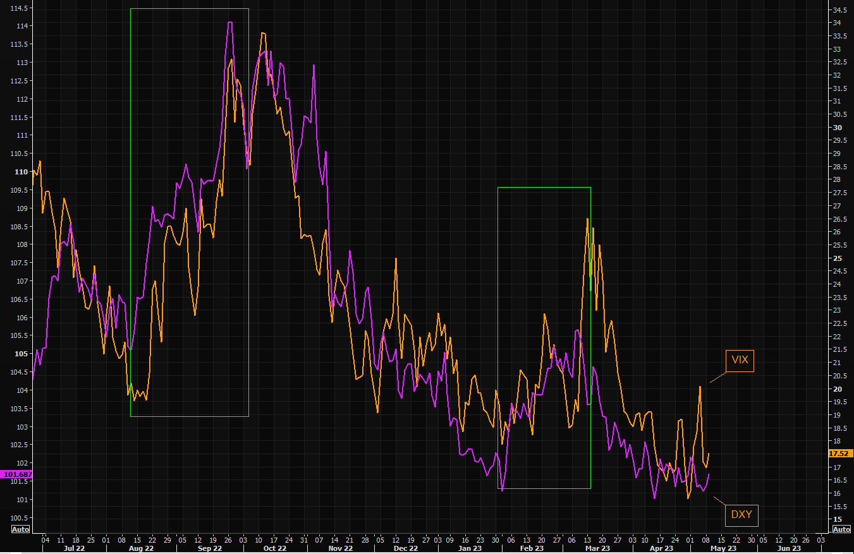The height and width of the screenshot is (554, 854).
Task: Click the magenta 101.687 price tag
Action: coord(16,474)
